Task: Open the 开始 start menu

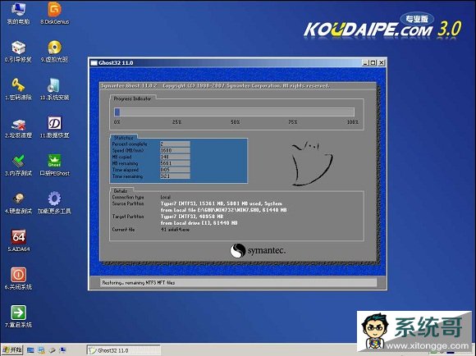Action: 12,350
